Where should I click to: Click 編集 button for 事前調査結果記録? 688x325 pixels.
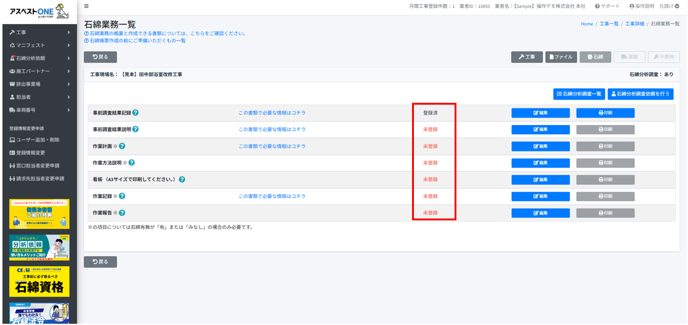tap(540, 113)
